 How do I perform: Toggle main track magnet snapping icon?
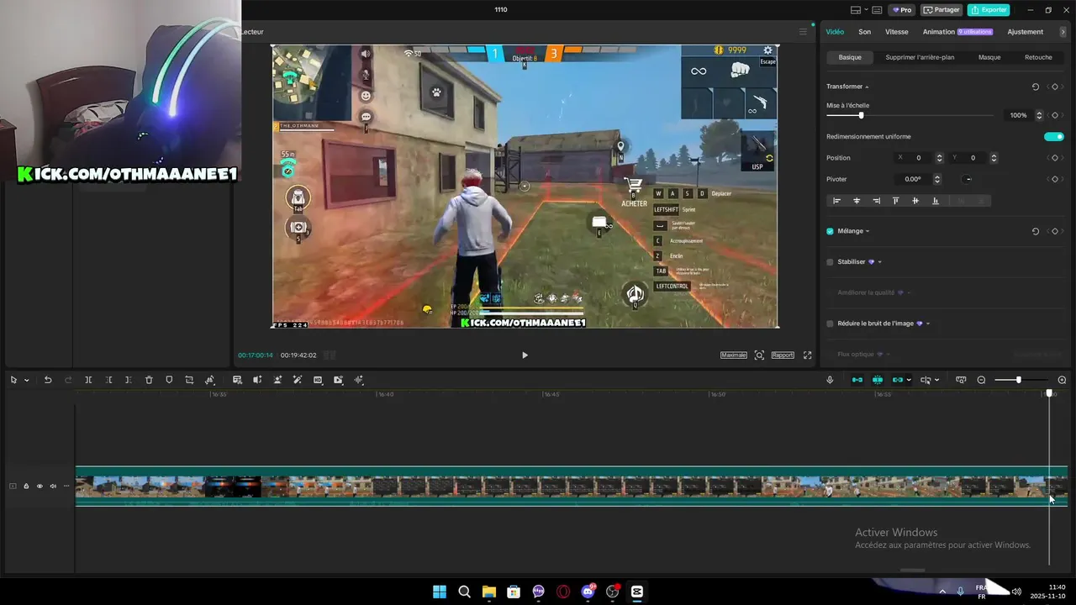(857, 380)
